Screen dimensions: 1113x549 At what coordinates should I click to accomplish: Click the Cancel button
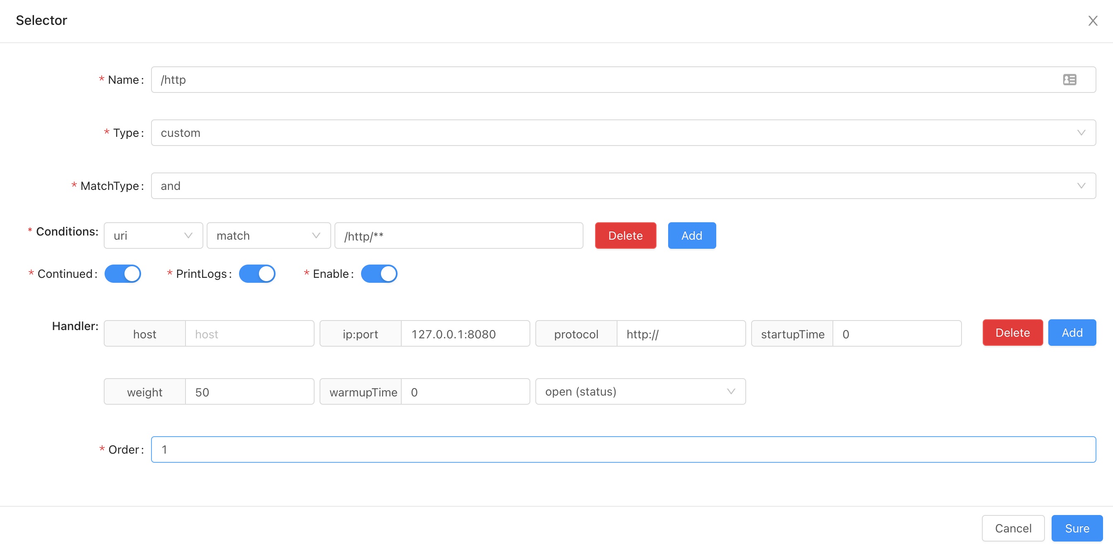(x=1013, y=528)
